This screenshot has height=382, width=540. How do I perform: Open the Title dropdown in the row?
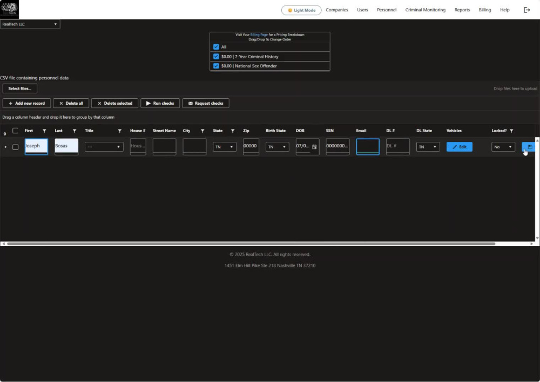pyautogui.click(x=104, y=147)
